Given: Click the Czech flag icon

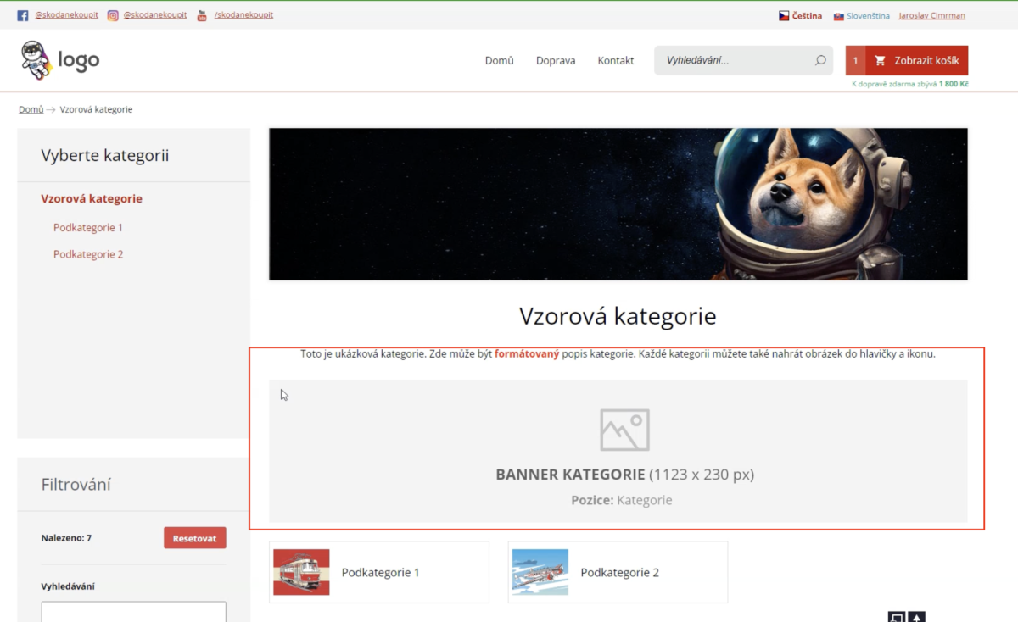Looking at the screenshot, I should click(784, 15).
